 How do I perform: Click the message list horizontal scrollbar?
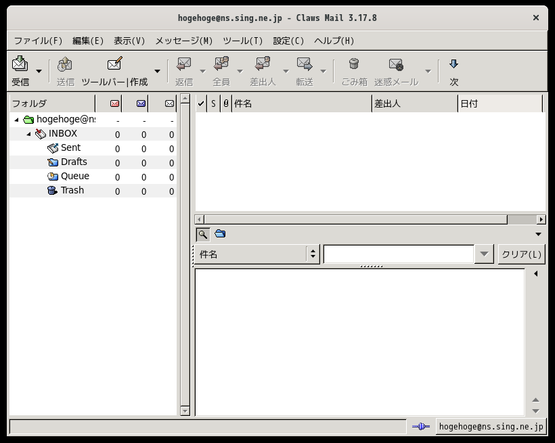click(x=356, y=220)
